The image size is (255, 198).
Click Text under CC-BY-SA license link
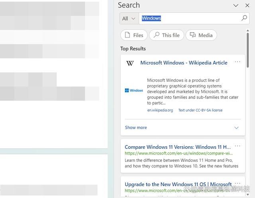point(200,110)
